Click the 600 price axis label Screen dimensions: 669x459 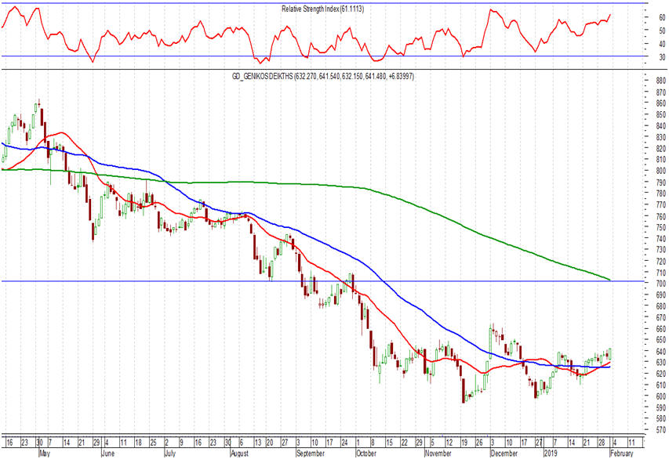pos(661,396)
